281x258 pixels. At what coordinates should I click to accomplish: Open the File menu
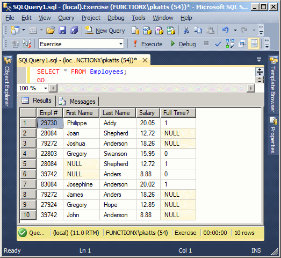point(10,18)
